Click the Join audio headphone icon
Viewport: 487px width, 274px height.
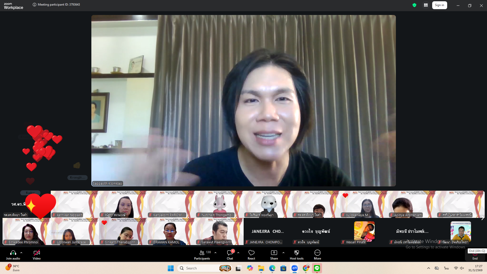pos(13,253)
